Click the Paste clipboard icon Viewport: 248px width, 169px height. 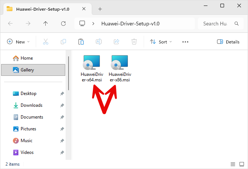click(81, 42)
